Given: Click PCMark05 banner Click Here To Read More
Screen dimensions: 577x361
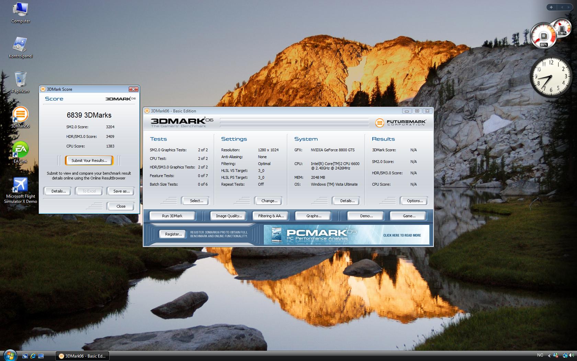Looking at the screenshot, I should (402, 236).
